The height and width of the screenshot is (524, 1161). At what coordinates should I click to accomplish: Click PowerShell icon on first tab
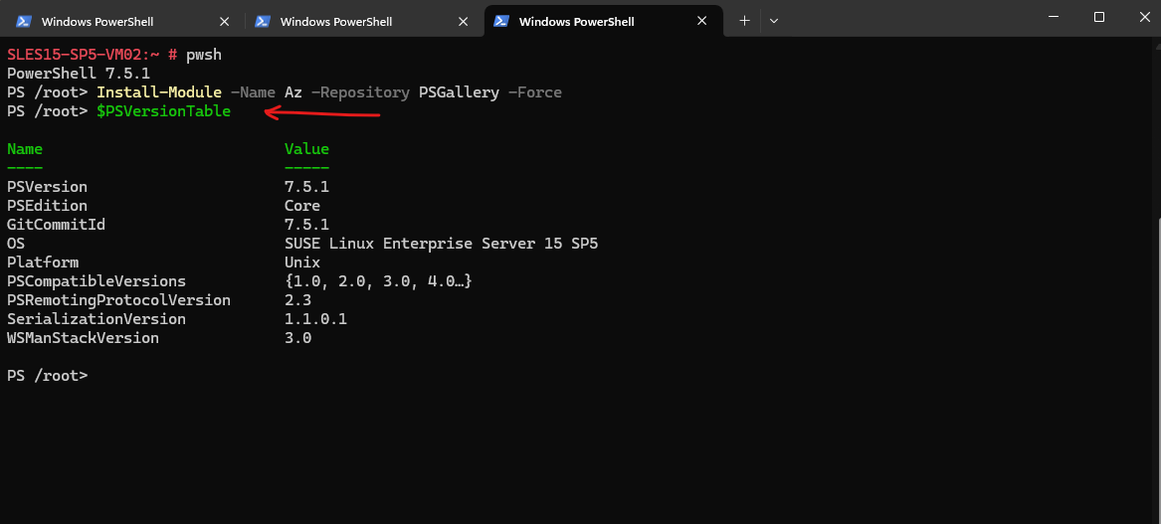point(24,22)
